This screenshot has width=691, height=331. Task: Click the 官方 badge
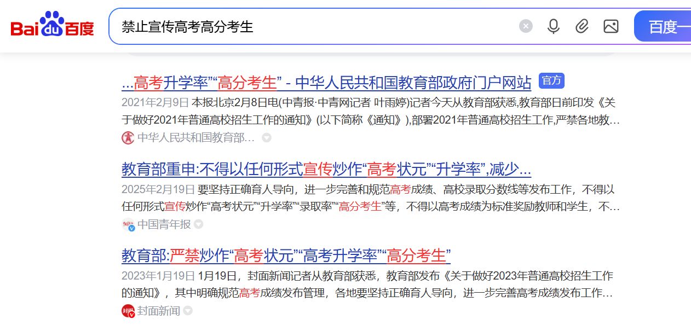(551, 81)
